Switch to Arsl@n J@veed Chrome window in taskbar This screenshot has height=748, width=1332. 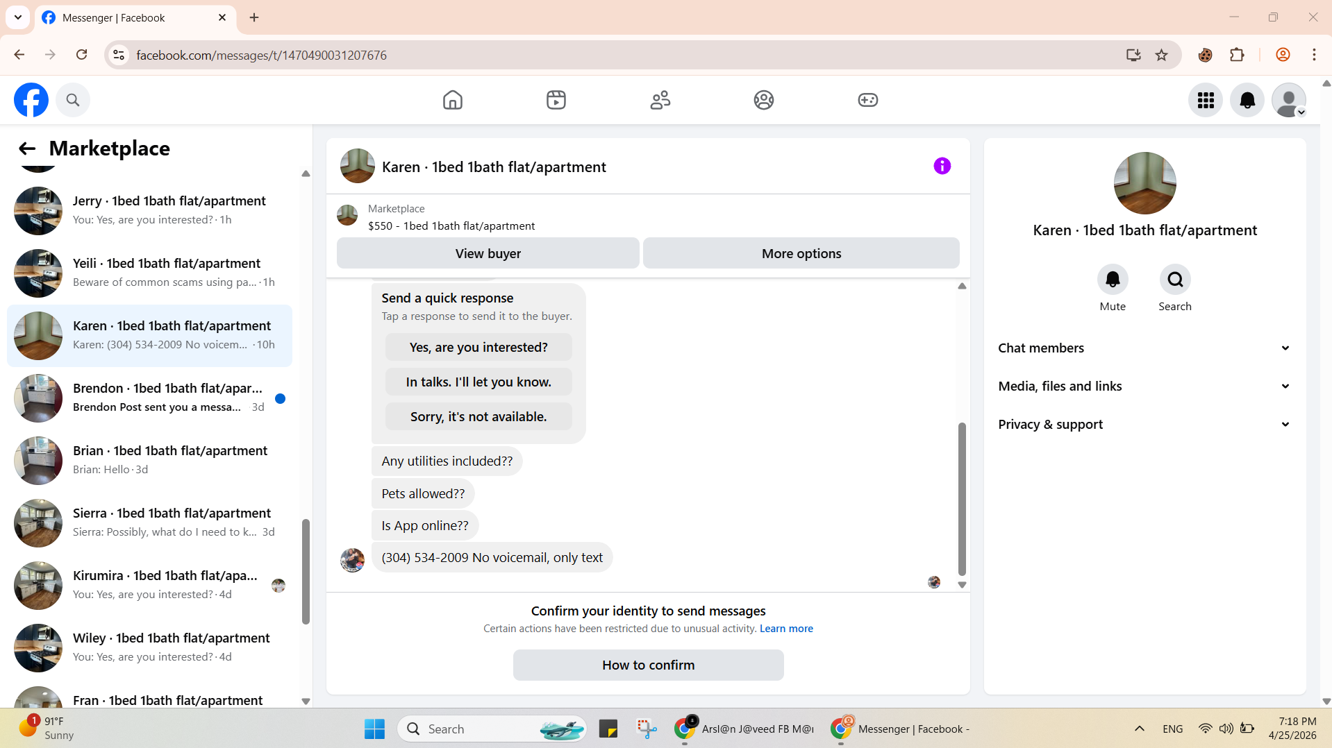coord(744,729)
